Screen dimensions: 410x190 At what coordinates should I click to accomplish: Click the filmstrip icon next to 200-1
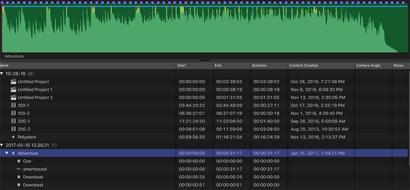tap(13, 121)
